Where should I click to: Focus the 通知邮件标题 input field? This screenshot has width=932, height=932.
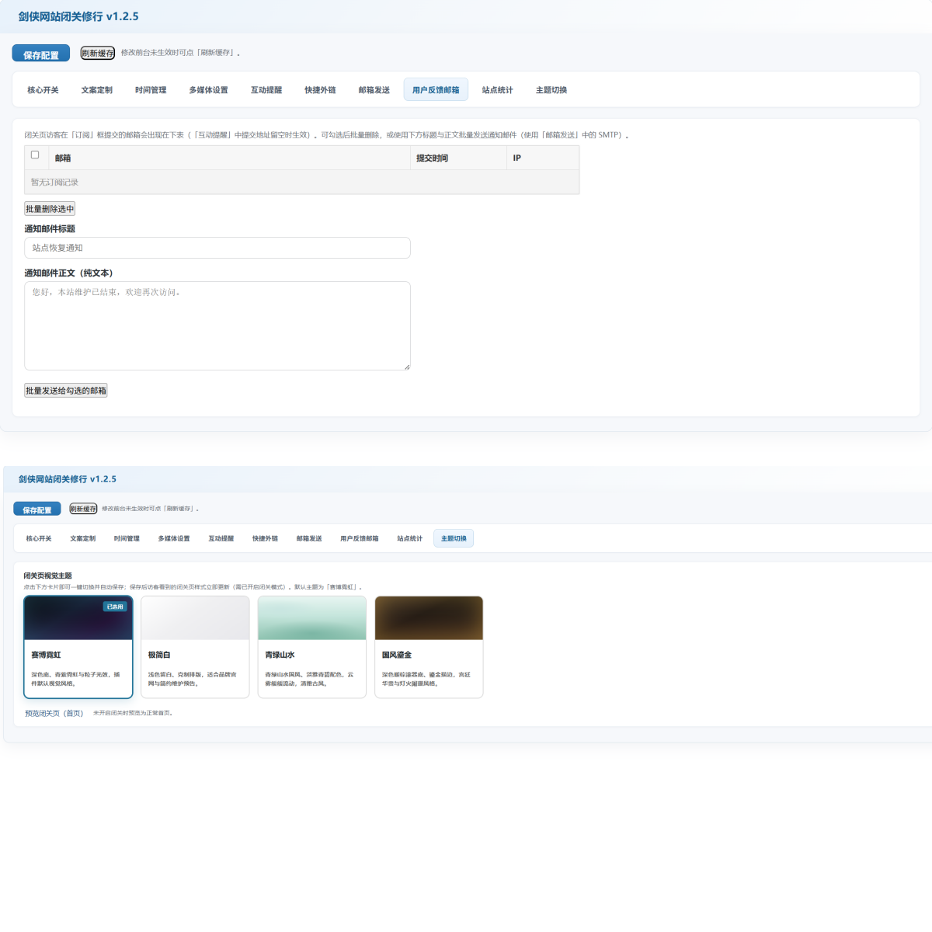(217, 248)
